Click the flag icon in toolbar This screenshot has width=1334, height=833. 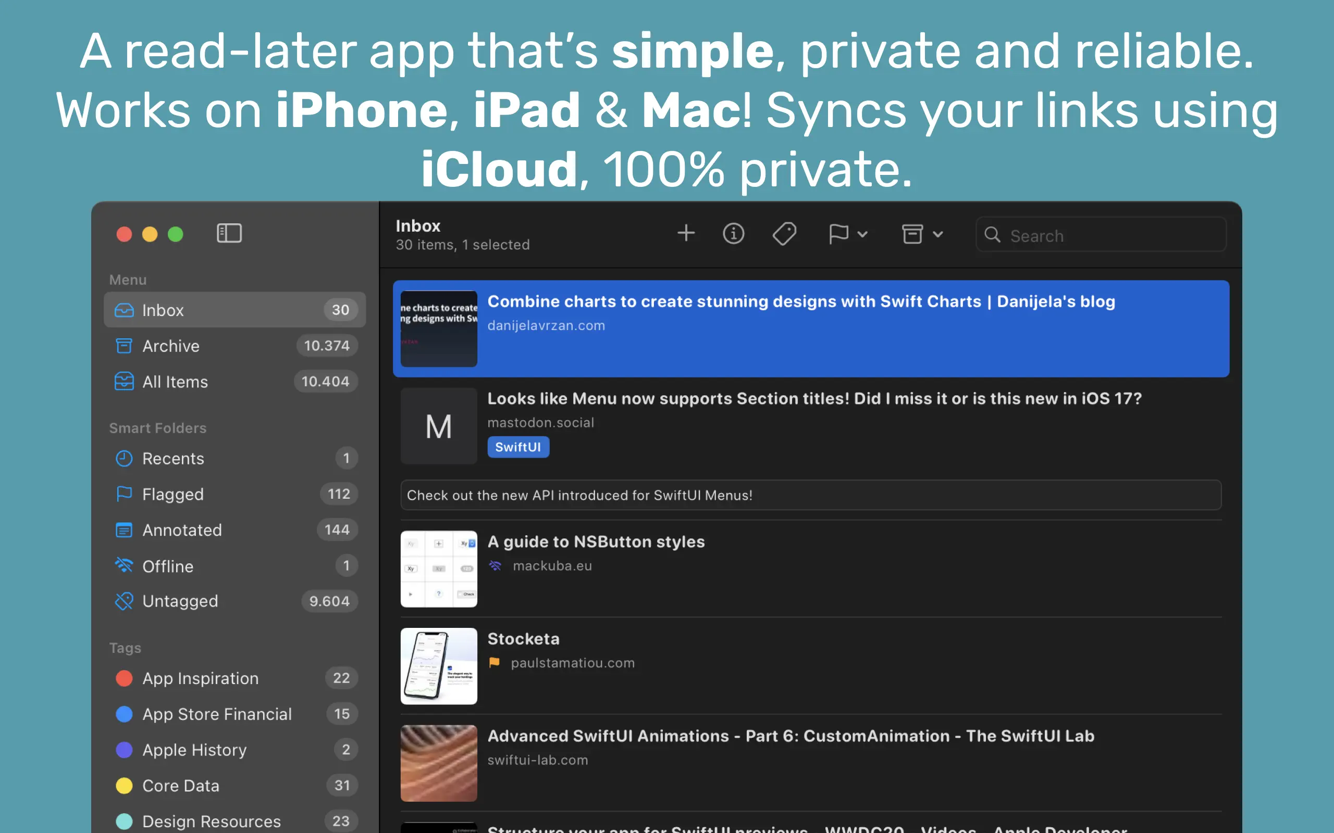[838, 234]
